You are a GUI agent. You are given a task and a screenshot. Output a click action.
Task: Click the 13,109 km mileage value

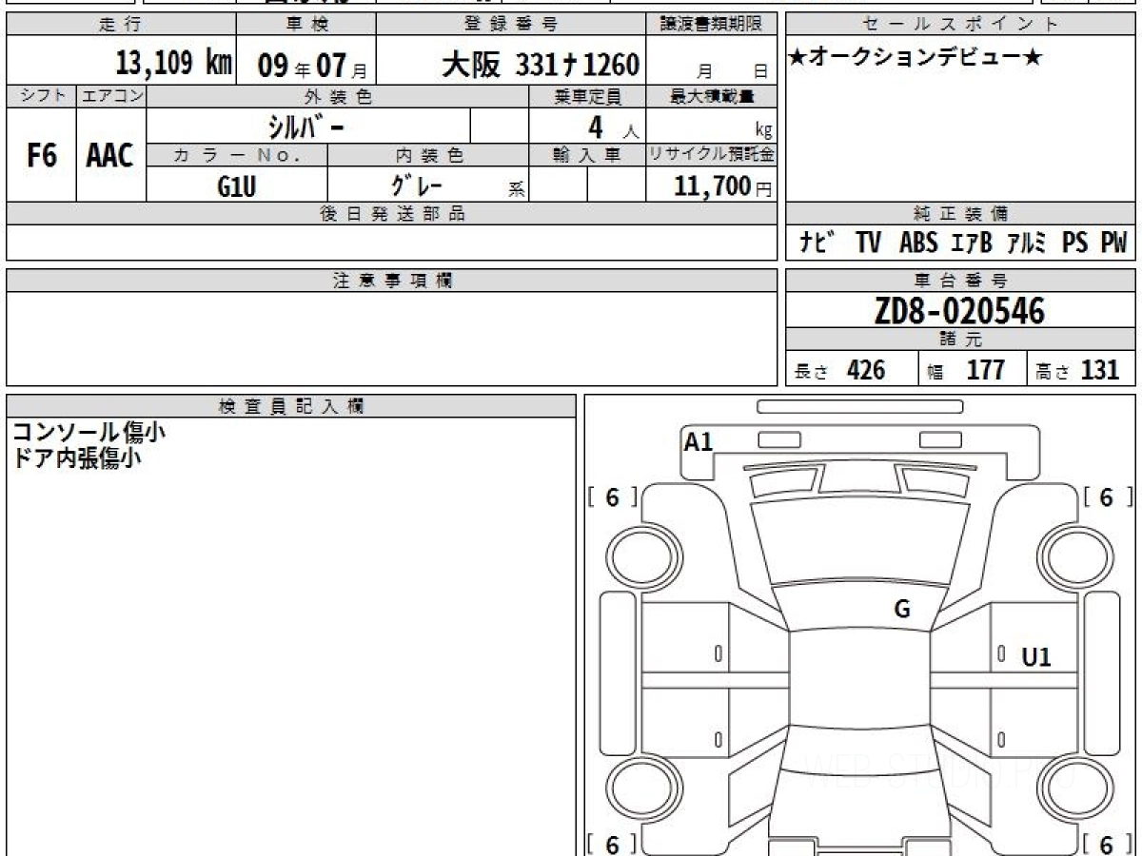pyautogui.click(x=173, y=64)
